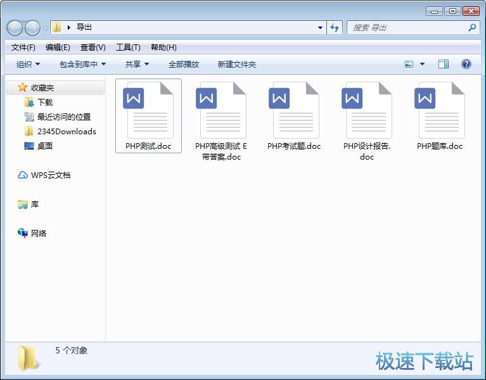Click the 最近访问的位置 icon
Image resolution: width=486 pixels, height=380 pixels.
29,117
